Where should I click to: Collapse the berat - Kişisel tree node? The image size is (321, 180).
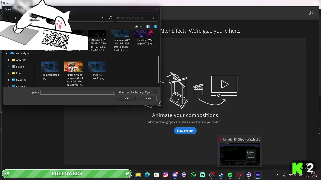(7, 53)
